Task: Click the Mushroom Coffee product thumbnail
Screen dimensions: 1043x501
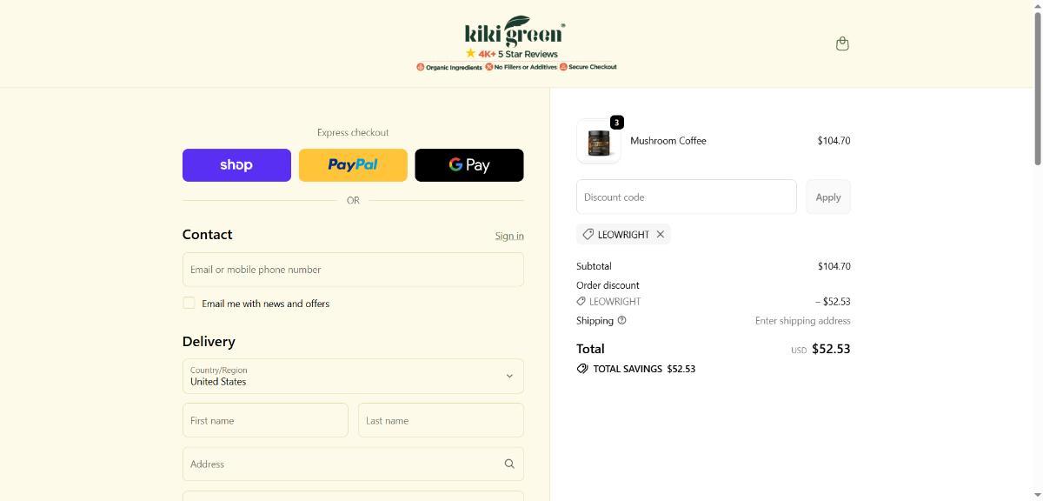Action: (599, 141)
